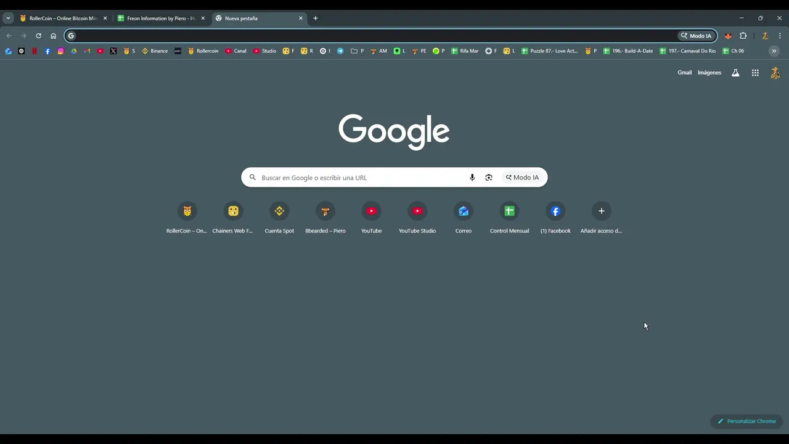This screenshot has height=444, width=789.
Task: Open the Netflix bookmark icon
Action: (x=35, y=51)
